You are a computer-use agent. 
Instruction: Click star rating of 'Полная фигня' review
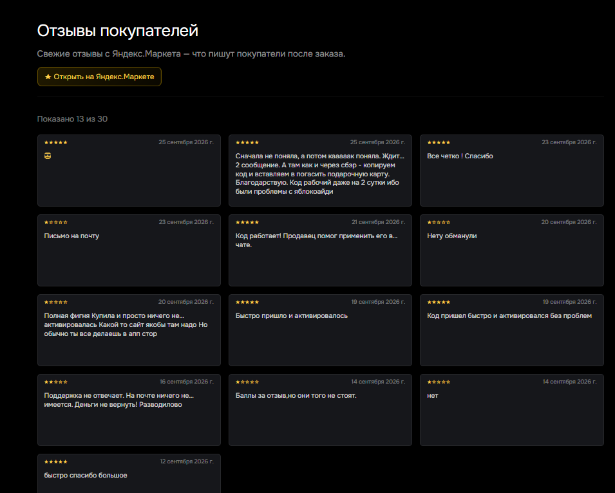tap(55, 302)
